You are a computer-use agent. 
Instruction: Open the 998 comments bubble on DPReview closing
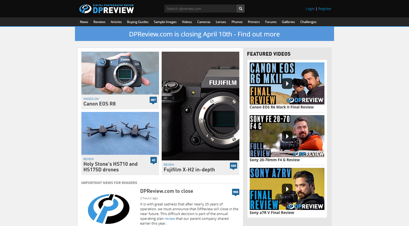(236, 192)
